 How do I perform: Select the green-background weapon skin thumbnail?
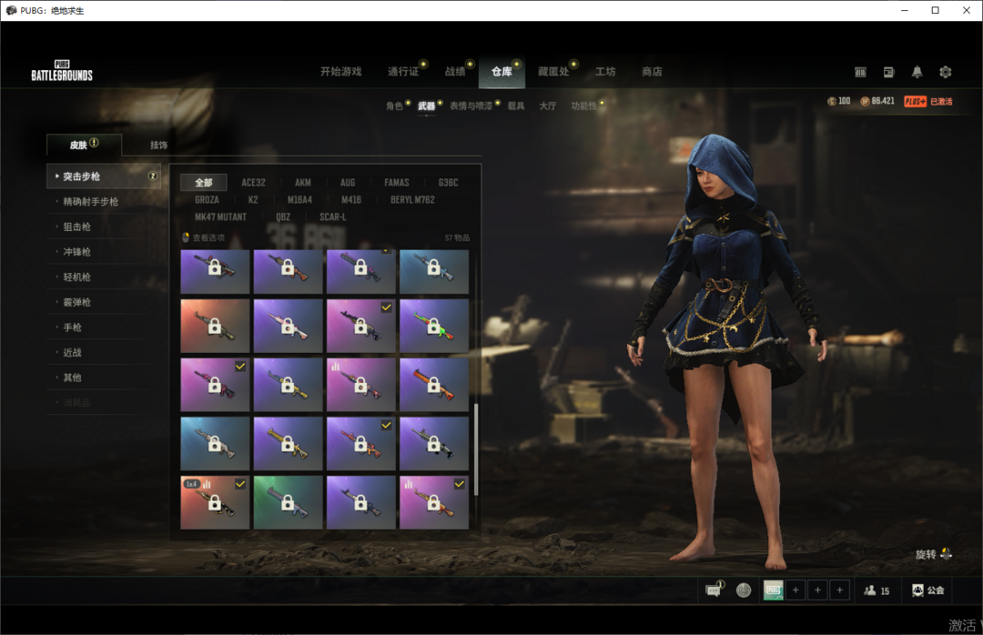288,503
